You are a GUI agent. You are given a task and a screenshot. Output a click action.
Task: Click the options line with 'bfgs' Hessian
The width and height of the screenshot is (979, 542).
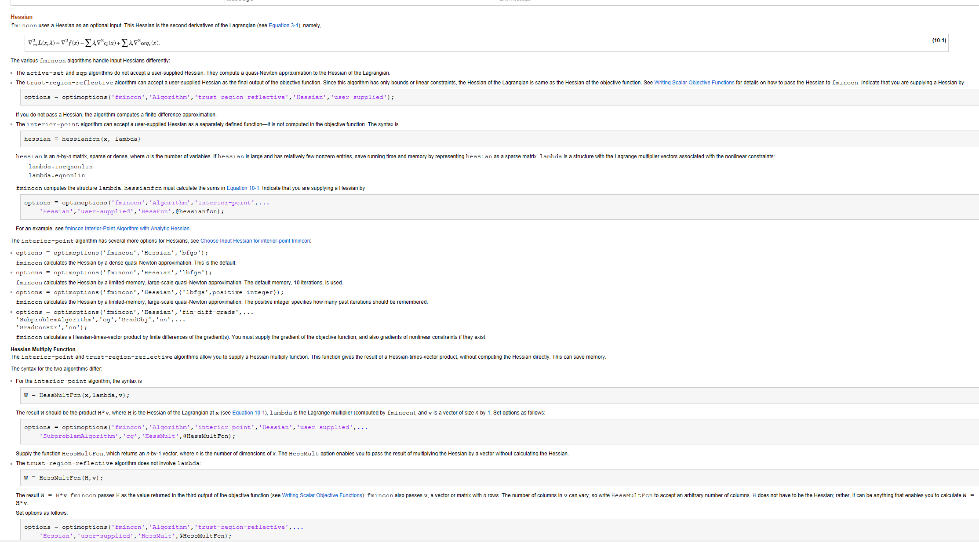pyautogui.click(x=112, y=253)
